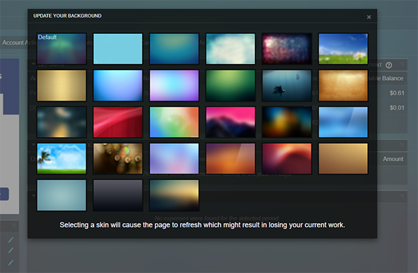Choose the red and maroon arc background
This screenshot has height=273, width=418.
pyautogui.click(x=287, y=158)
